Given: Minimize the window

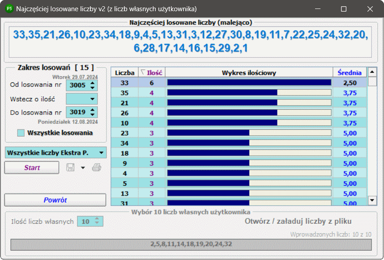Looking at the screenshot, I should (318, 9).
